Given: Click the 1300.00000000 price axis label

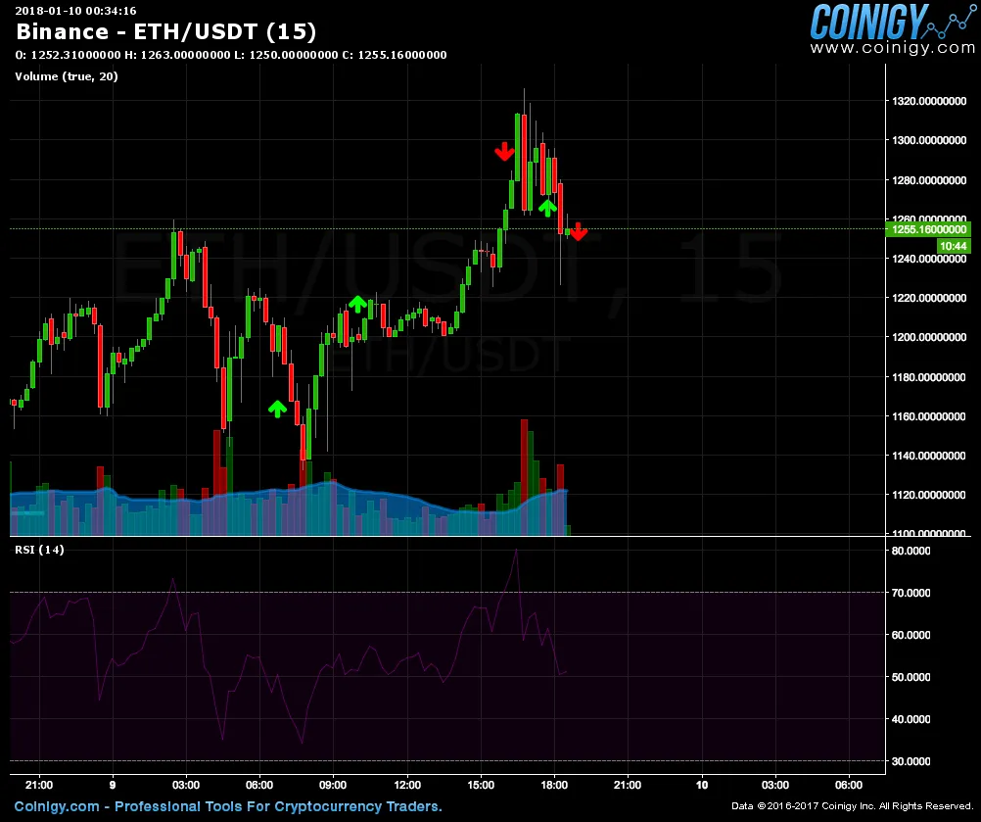Looking at the screenshot, I should [x=929, y=140].
